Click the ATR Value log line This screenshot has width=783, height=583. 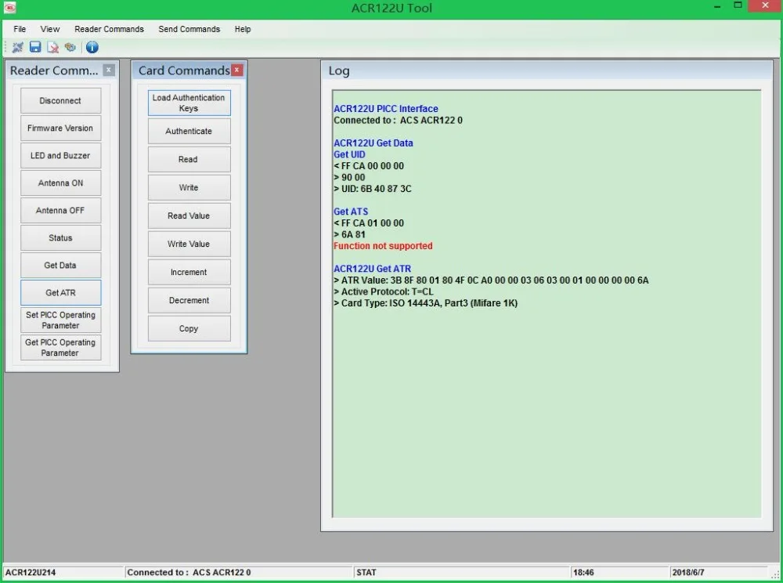491,281
